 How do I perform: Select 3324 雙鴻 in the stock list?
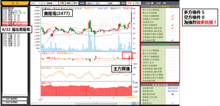(12, 11)
